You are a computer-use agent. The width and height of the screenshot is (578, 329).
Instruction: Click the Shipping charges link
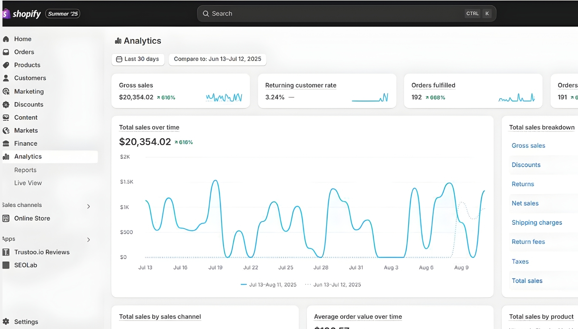pos(537,223)
